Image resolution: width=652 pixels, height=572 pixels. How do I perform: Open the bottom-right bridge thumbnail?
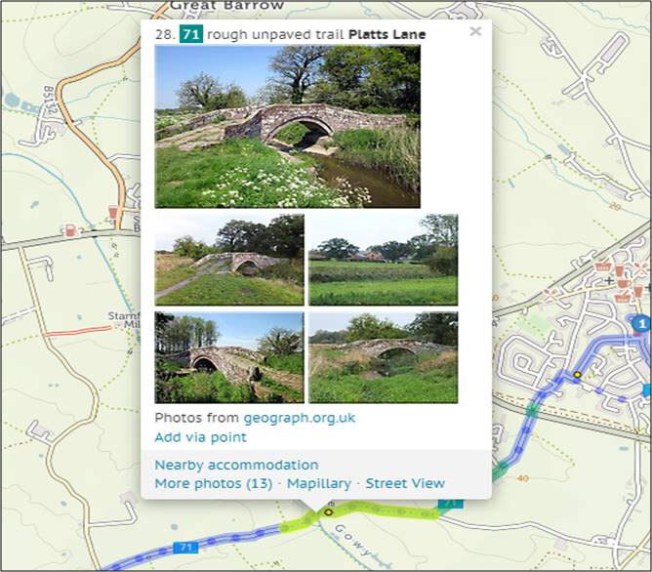tap(383, 357)
